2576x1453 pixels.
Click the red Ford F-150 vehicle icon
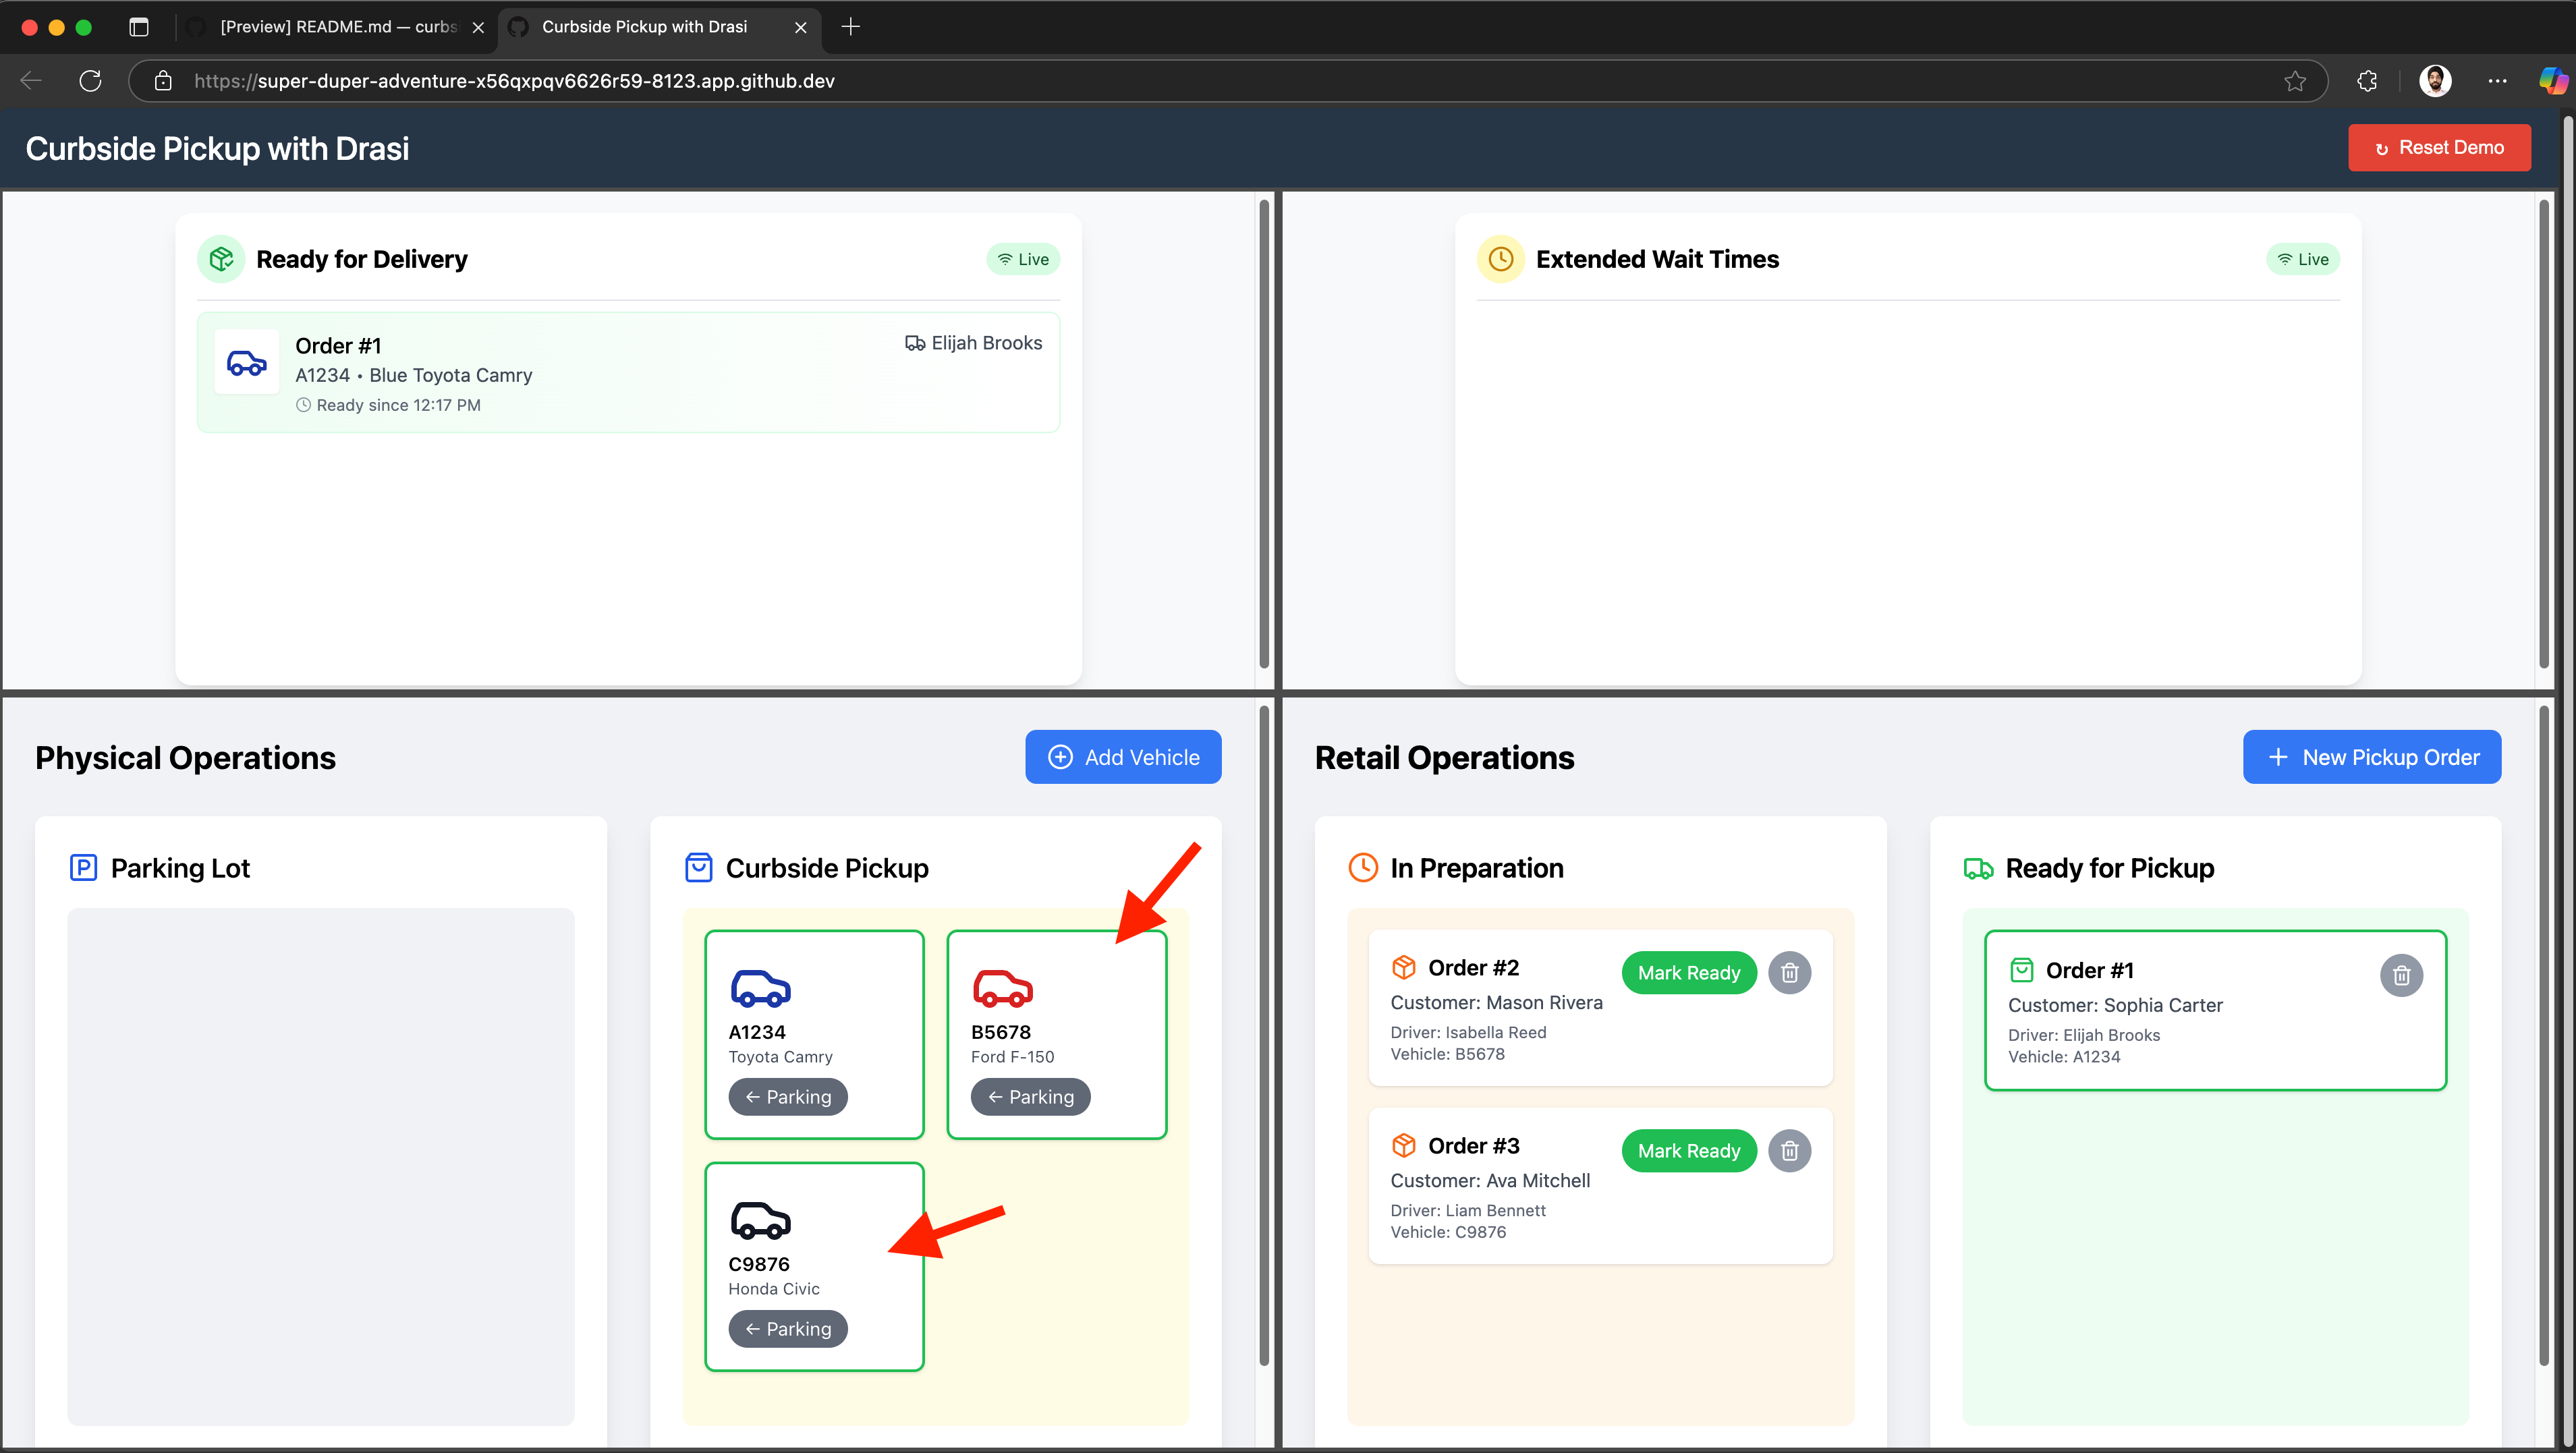tap(1002, 988)
